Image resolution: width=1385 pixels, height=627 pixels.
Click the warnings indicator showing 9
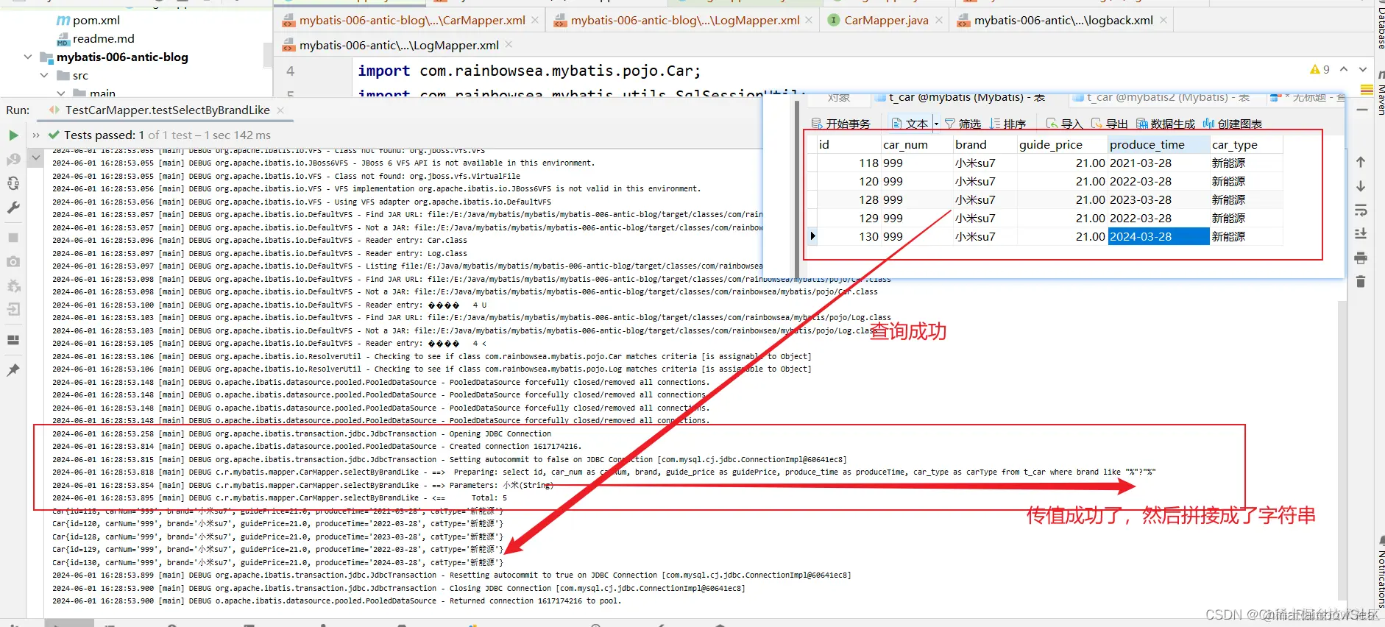click(x=1320, y=69)
